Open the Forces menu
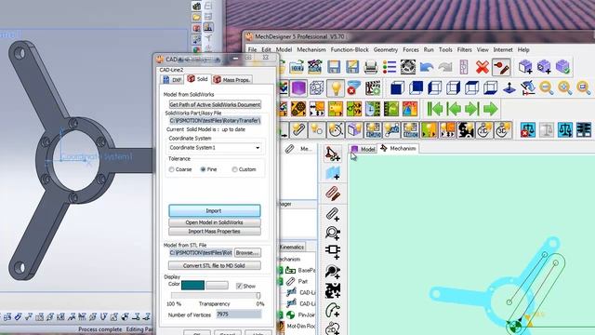The image size is (595, 335). 411,49
